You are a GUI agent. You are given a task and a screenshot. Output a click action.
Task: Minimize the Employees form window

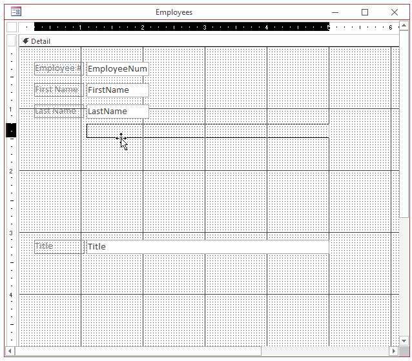pyautogui.click(x=335, y=12)
